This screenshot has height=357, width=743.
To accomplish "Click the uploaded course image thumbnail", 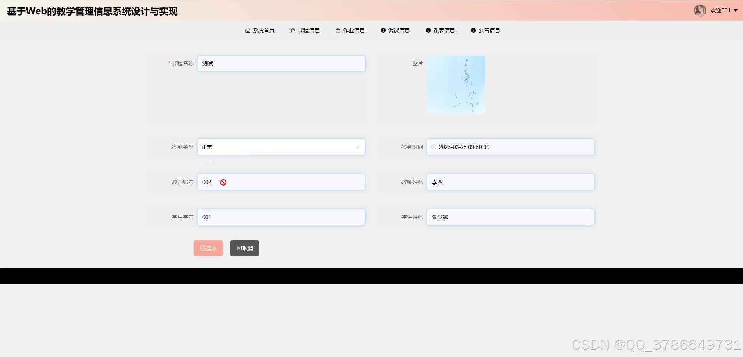I will 456,84.
